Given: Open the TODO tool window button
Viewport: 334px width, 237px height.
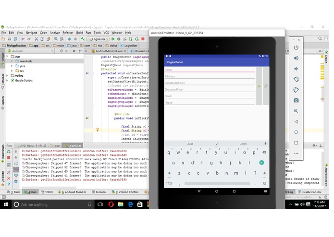Looking at the screenshot, I should coord(47,192).
